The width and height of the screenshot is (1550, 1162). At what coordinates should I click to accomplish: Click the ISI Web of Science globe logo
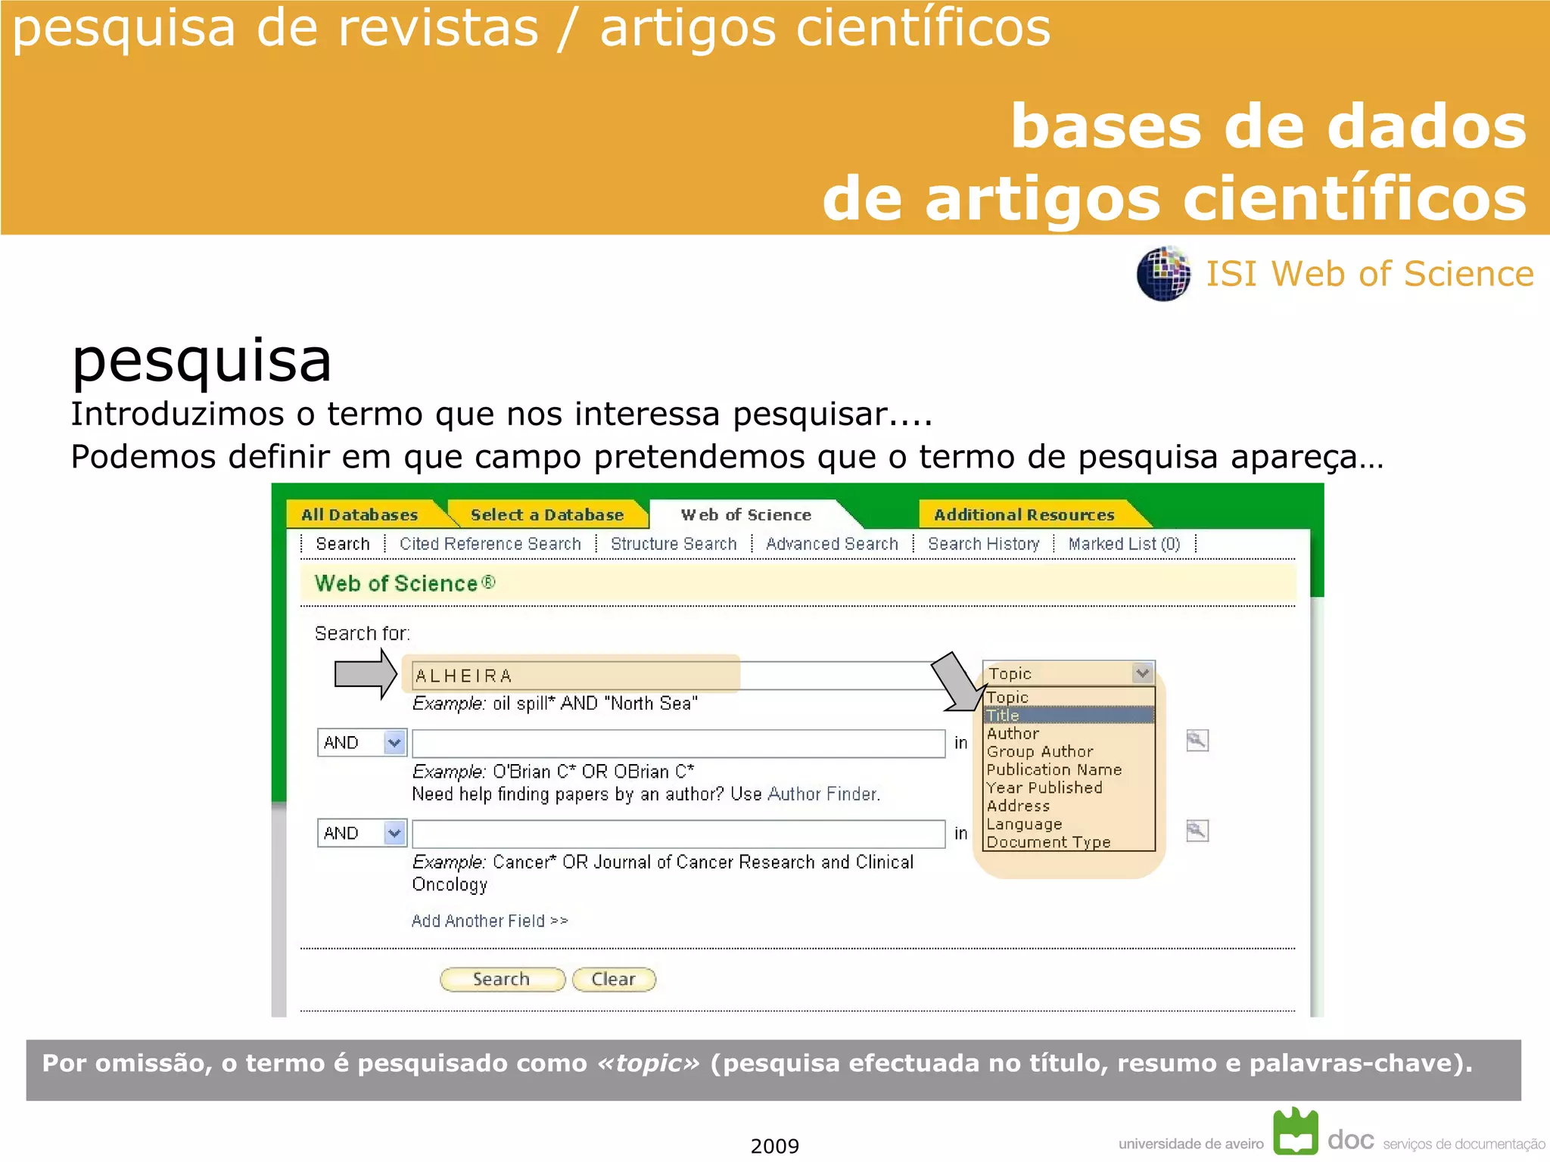pos(1164,274)
